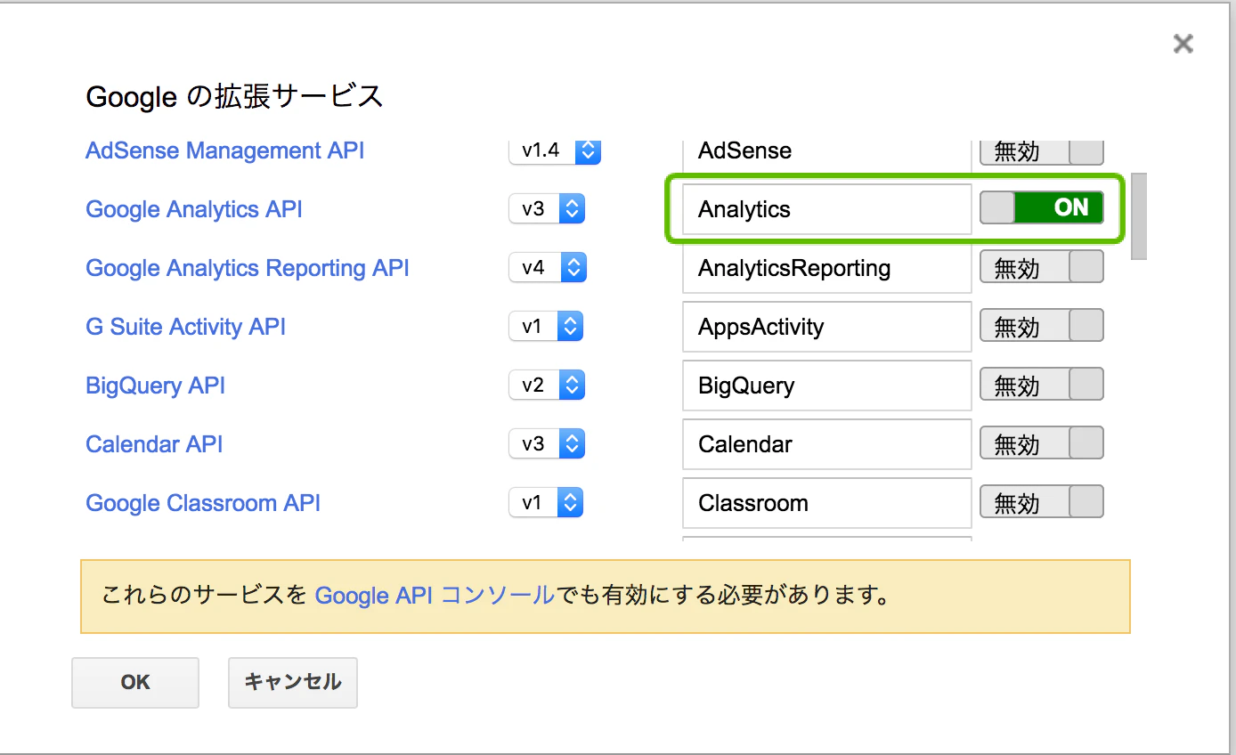The width and height of the screenshot is (1236, 755).
Task: Open the G Suite Activity API link
Action: click(x=185, y=327)
